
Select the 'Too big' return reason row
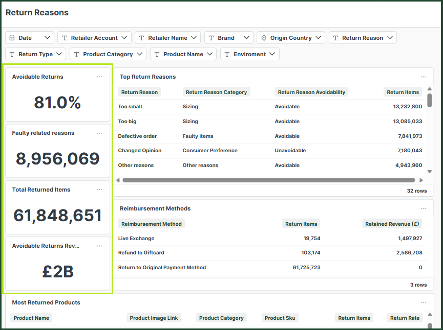(x=269, y=122)
